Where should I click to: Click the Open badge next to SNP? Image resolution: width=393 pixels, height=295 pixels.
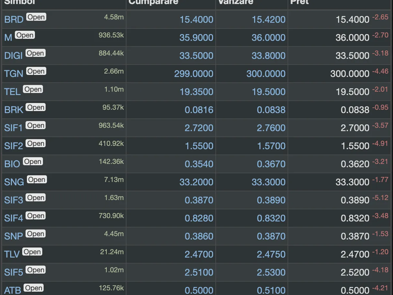(x=35, y=234)
